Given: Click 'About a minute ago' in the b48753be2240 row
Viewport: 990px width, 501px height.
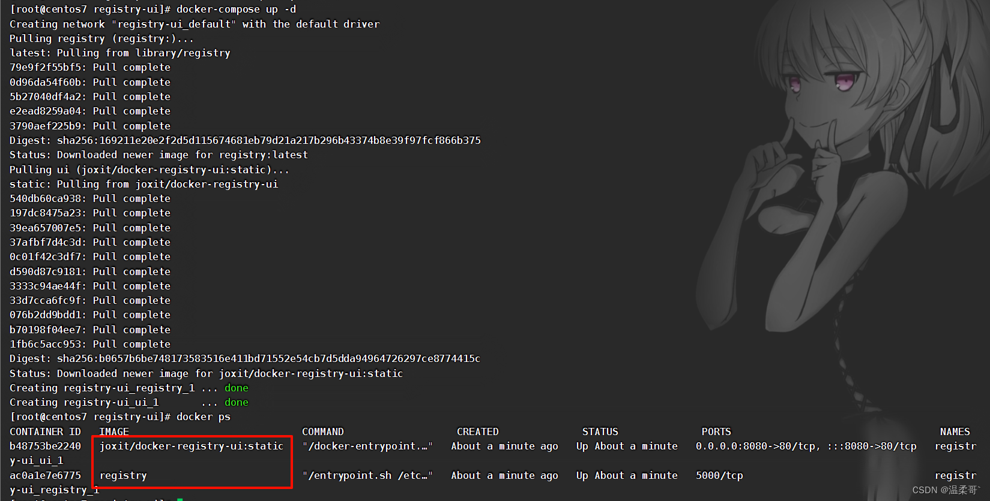Looking at the screenshot, I should 504,446.
